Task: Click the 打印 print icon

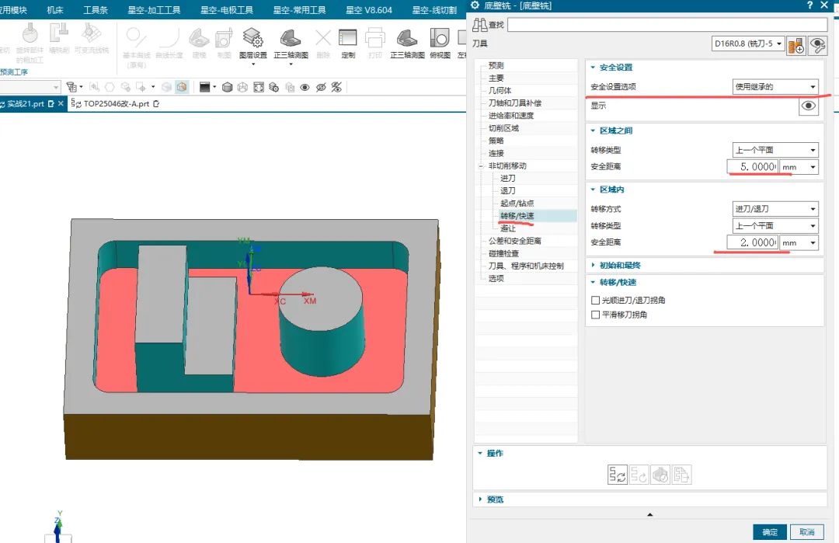Action: click(375, 39)
